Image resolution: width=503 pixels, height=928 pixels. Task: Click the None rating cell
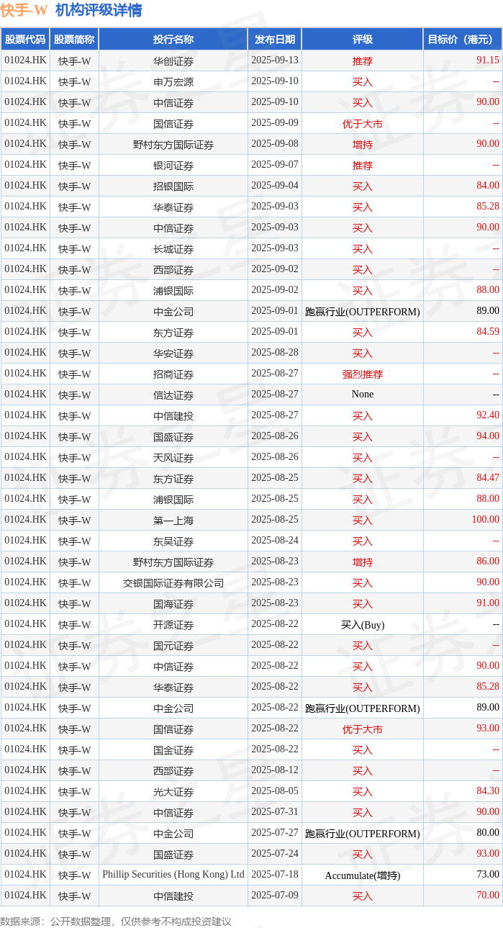[x=363, y=395]
